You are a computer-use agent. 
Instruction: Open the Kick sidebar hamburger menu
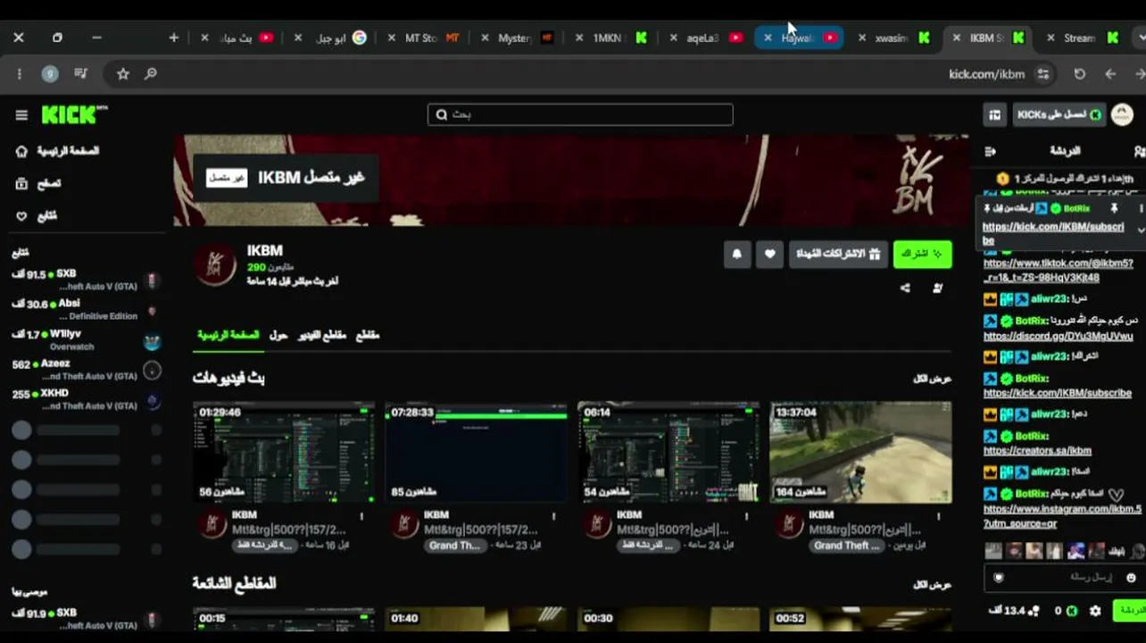(21, 115)
